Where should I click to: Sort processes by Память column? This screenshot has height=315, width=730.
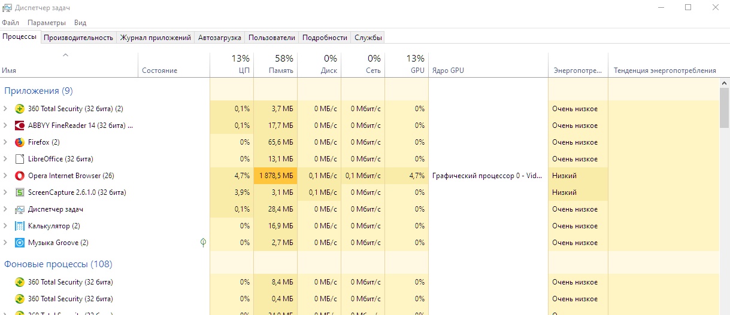pos(275,65)
